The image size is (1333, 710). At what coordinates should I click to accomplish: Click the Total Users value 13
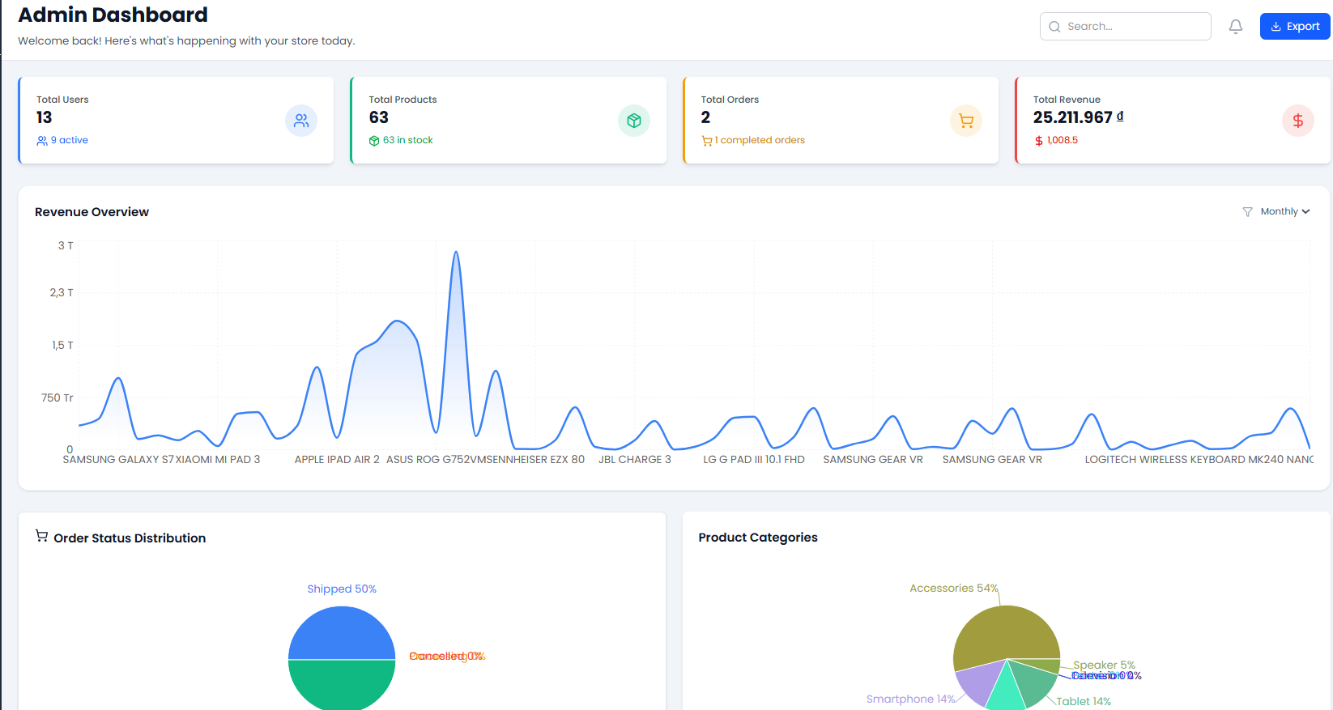click(x=44, y=117)
